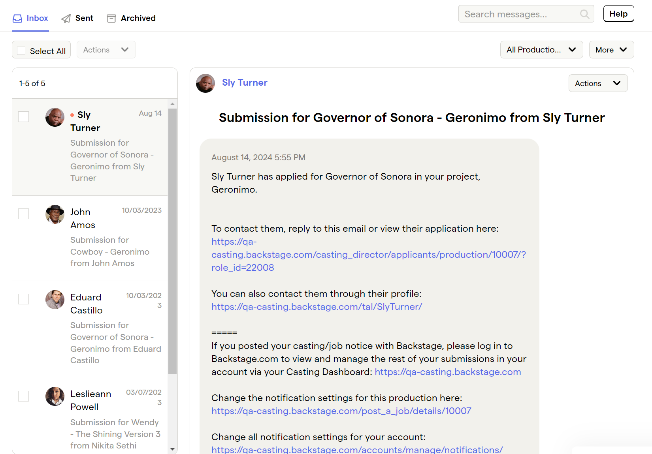This screenshot has width=652, height=454.
Task: Open John Amos Cowboy submission message
Action: pyautogui.click(x=90, y=238)
